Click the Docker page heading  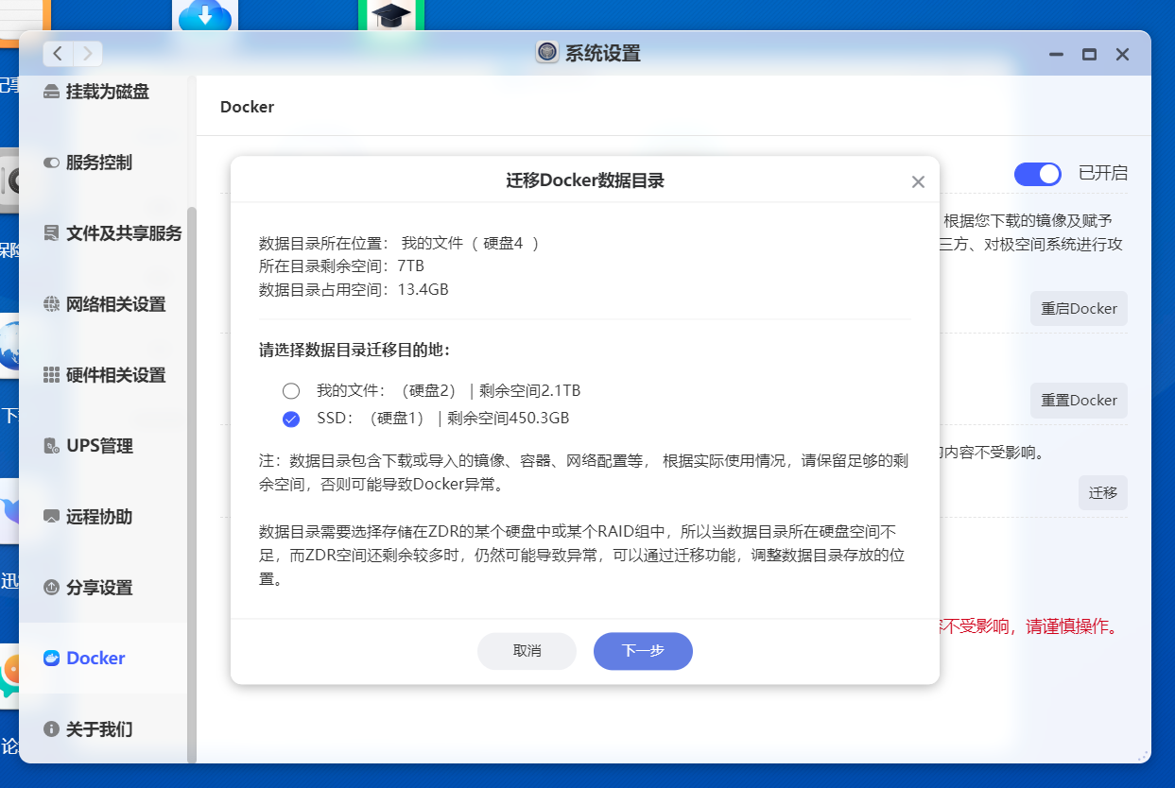tap(247, 107)
